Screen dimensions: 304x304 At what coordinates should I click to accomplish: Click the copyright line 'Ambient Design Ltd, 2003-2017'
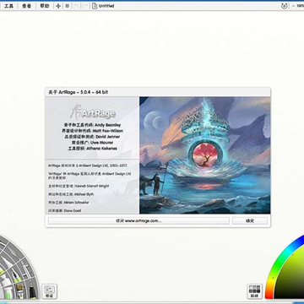pyautogui.click(x=88, y=166)
